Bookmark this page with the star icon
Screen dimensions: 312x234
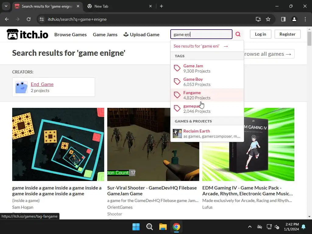click(x=268, y=19)
